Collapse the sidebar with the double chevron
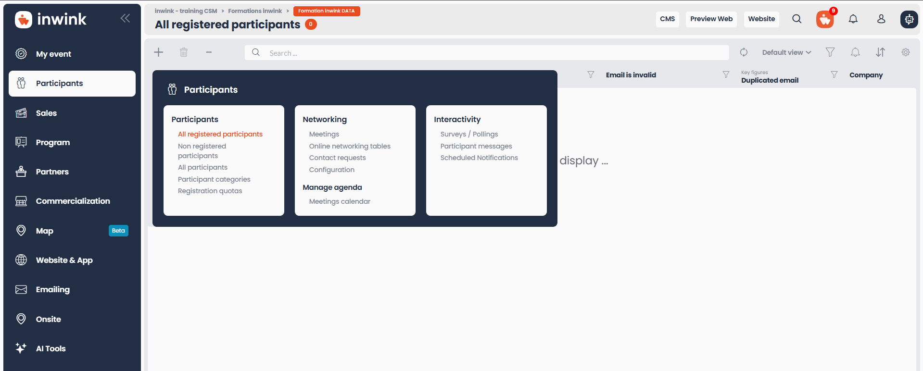Screen dimensions: 923x371 point(125,18)
